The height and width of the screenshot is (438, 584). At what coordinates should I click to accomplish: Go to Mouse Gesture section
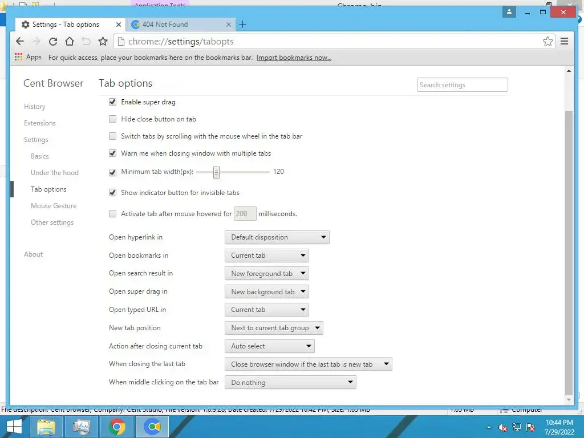coord(54,205)
